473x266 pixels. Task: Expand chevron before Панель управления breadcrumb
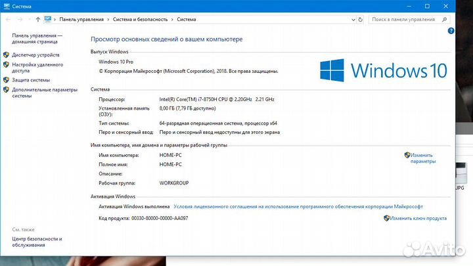click(55, 20)
